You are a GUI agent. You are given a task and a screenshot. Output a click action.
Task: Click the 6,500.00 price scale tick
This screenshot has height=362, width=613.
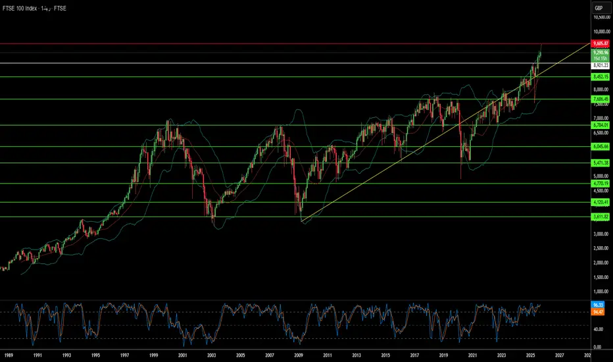coord(601,133)
